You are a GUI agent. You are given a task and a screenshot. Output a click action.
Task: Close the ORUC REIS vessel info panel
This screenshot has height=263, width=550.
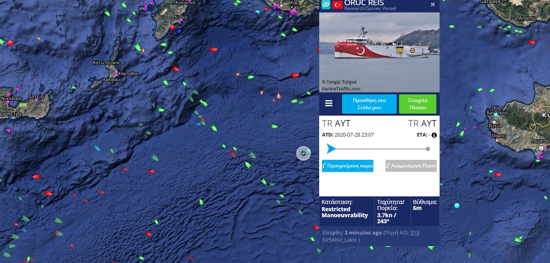pyautogui.click(x=433, y=4)
